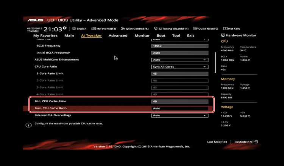
Task: Select the 1-Core Ratio Limit label
Action: [x=50, y=74]
